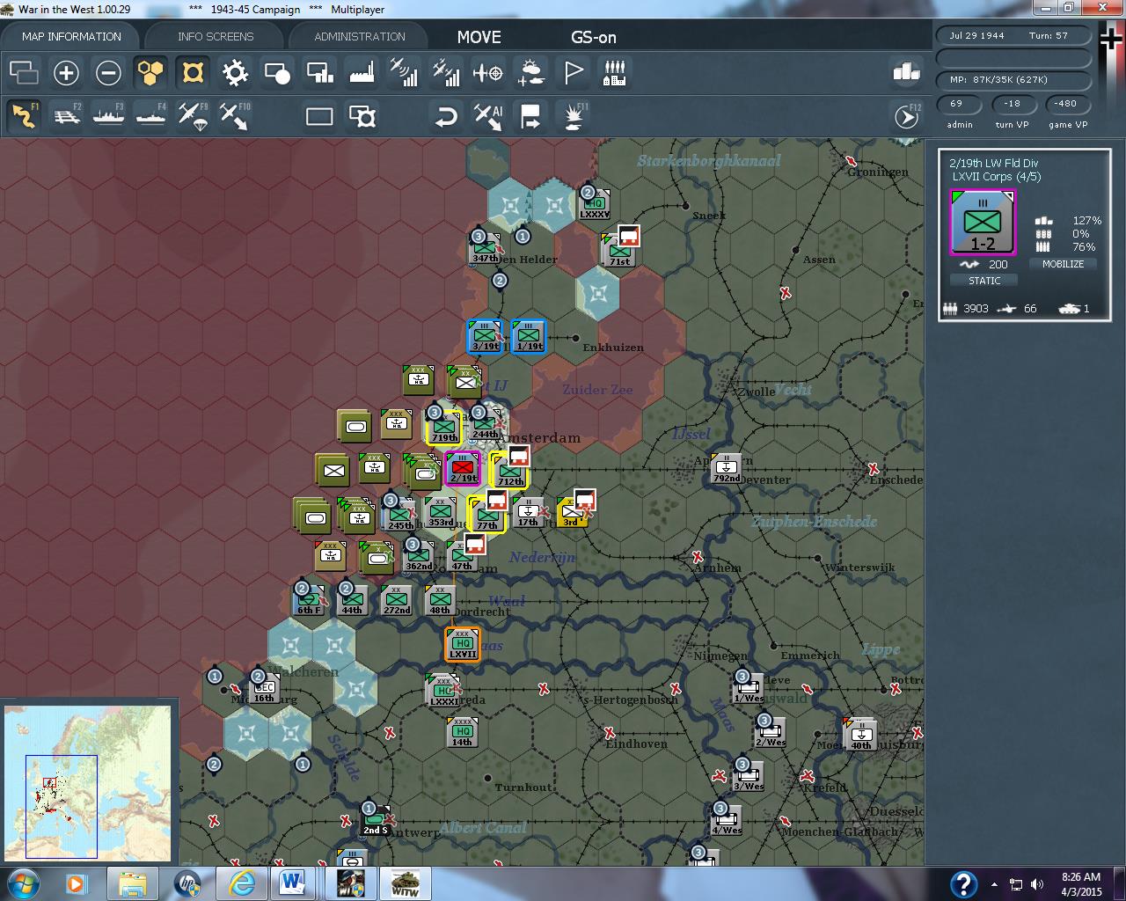Viewport: 1126px width, 901px height.
Task: Select the F10 air directive mode icon
Action: click(235, 116)
